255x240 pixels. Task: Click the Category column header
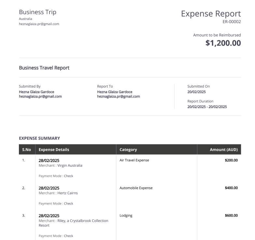pos(128,150)
